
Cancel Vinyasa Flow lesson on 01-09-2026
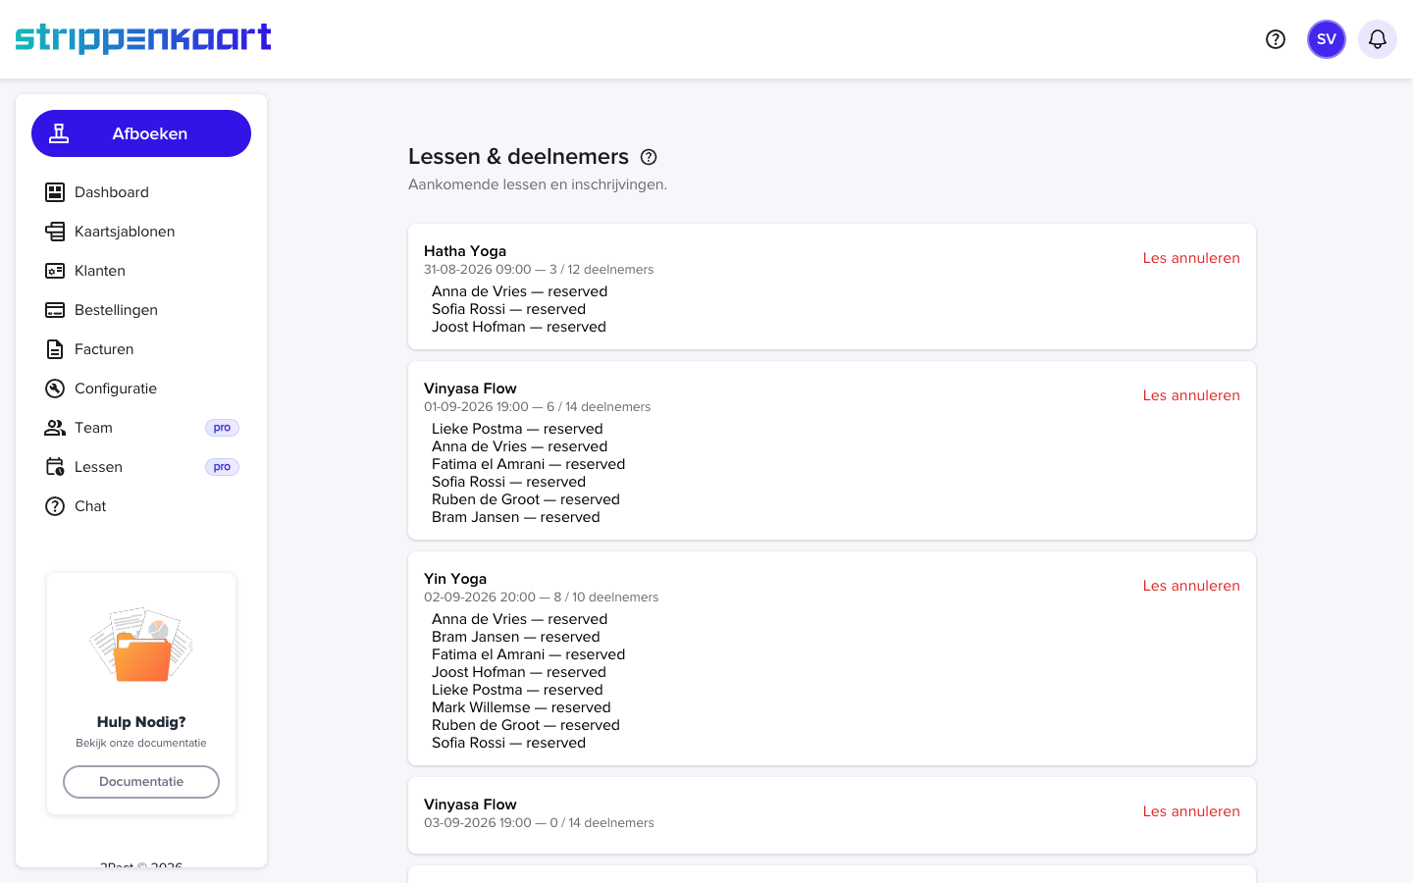click(x=1191, y=395)
